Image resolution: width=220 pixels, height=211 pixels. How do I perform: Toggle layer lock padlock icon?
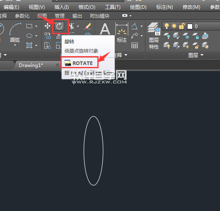(182, 26)
